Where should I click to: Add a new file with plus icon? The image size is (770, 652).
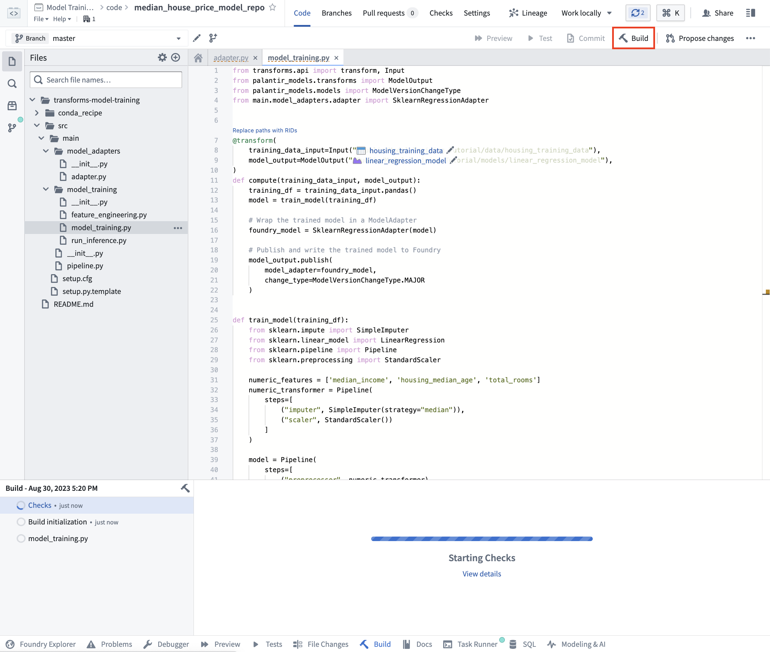176,58
